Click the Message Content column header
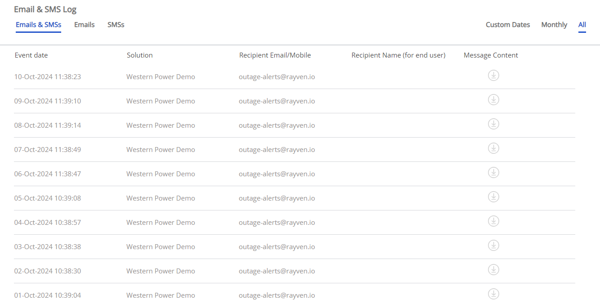This screenshot has width=600, height=304. click(x=491, y=55)
